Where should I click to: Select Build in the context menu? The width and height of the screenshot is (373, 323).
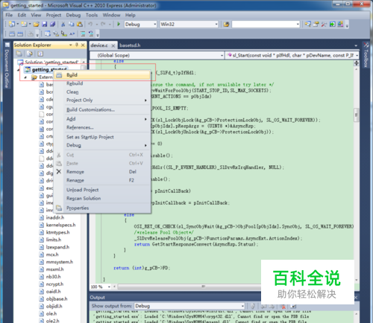[102, 75]
